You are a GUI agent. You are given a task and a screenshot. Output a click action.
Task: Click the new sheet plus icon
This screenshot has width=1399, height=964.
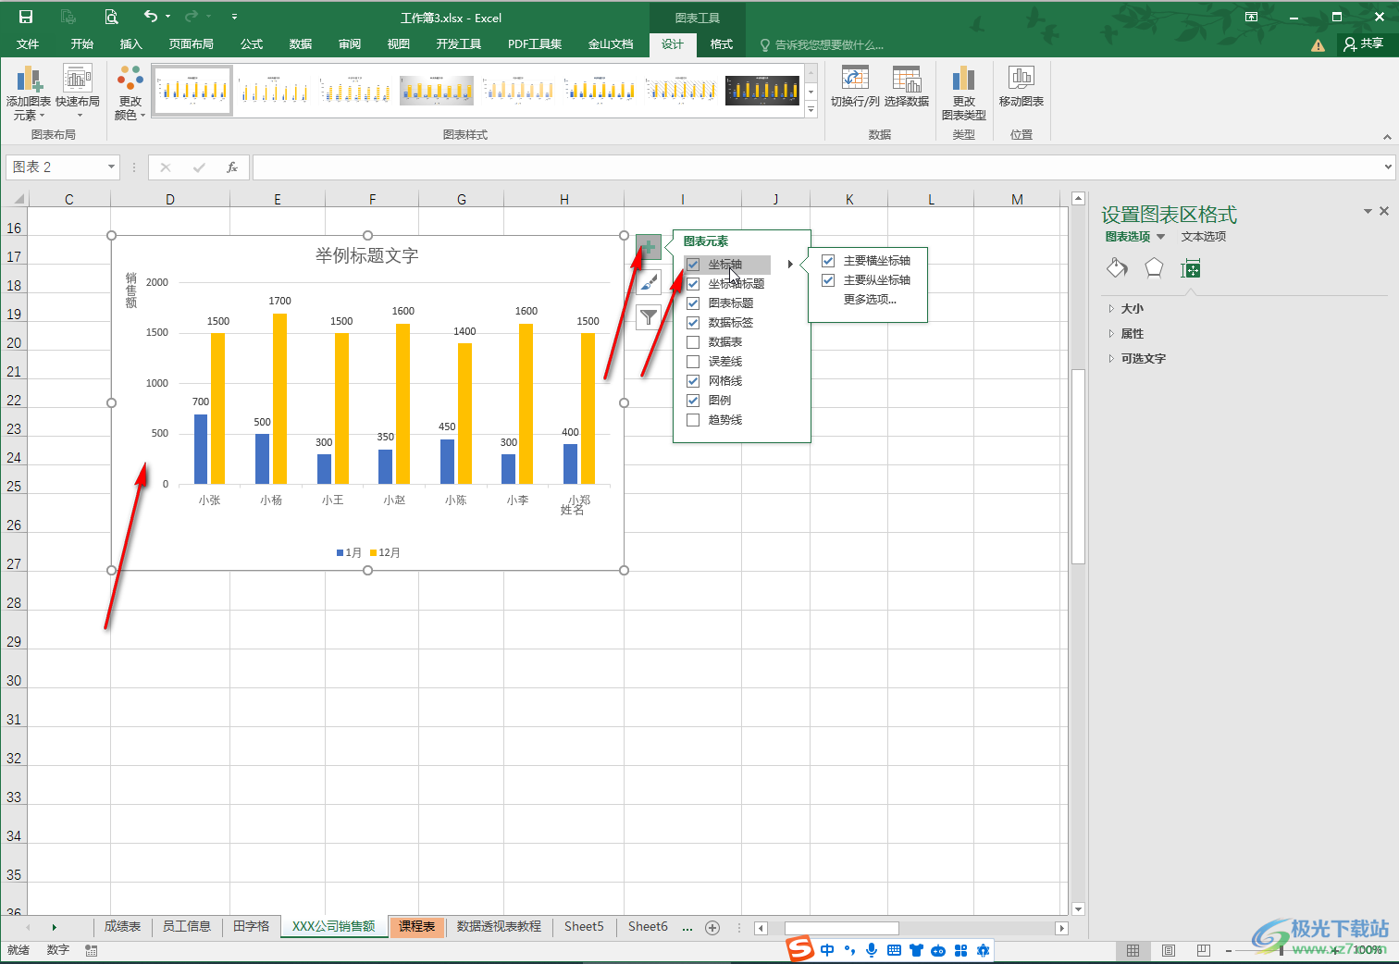(x=712, y=927)
